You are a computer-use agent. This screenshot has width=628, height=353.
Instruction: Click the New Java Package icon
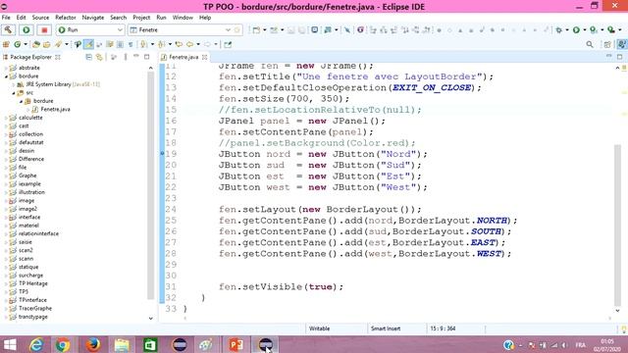click(x=7, y=44)
